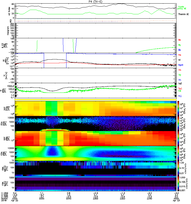191x204 pixels.
Task: Click the 2300 time tick label
Action: 95,199
